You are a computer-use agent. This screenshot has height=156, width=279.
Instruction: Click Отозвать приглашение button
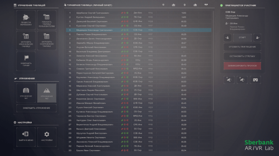coord(242,47)
